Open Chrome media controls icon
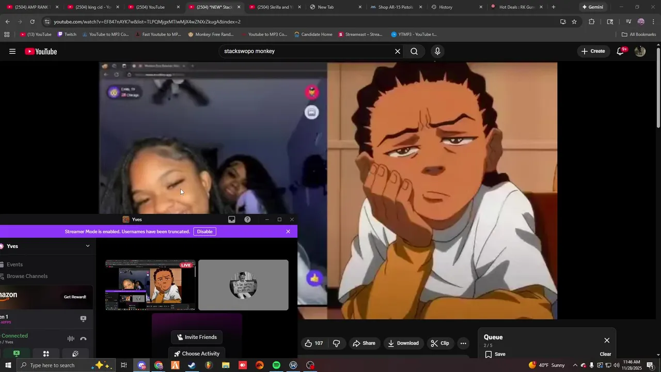Screen dimensions: 661x372 coord(628,22)
